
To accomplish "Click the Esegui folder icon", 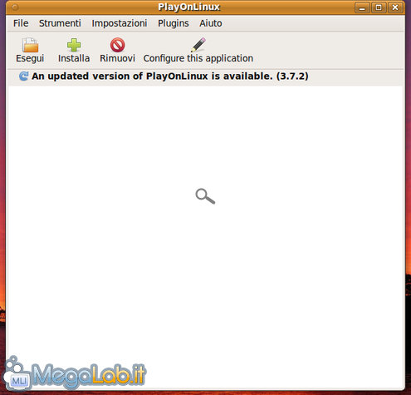I will pos(30,45).
